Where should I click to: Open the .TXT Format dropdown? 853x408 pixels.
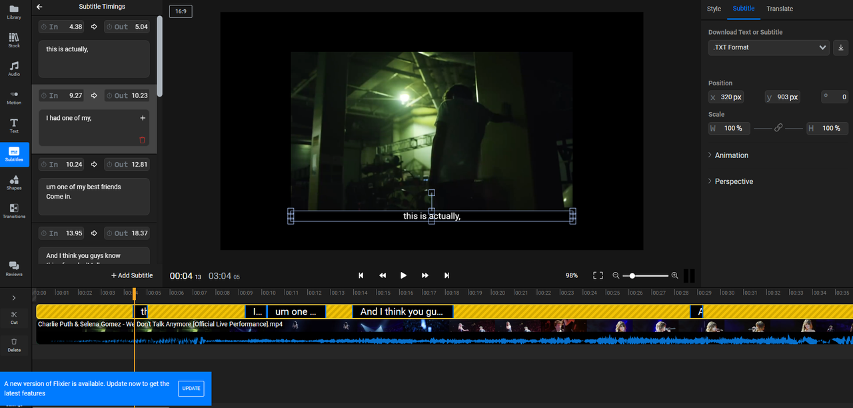click(x=769, y=47)
